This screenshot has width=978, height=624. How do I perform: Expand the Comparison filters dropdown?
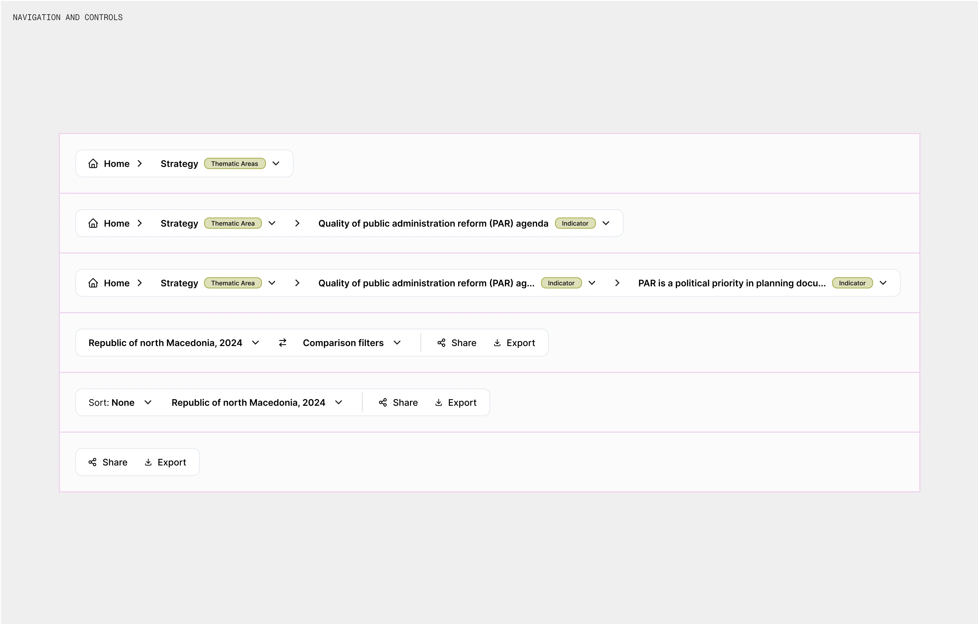(x=397, y=343)
